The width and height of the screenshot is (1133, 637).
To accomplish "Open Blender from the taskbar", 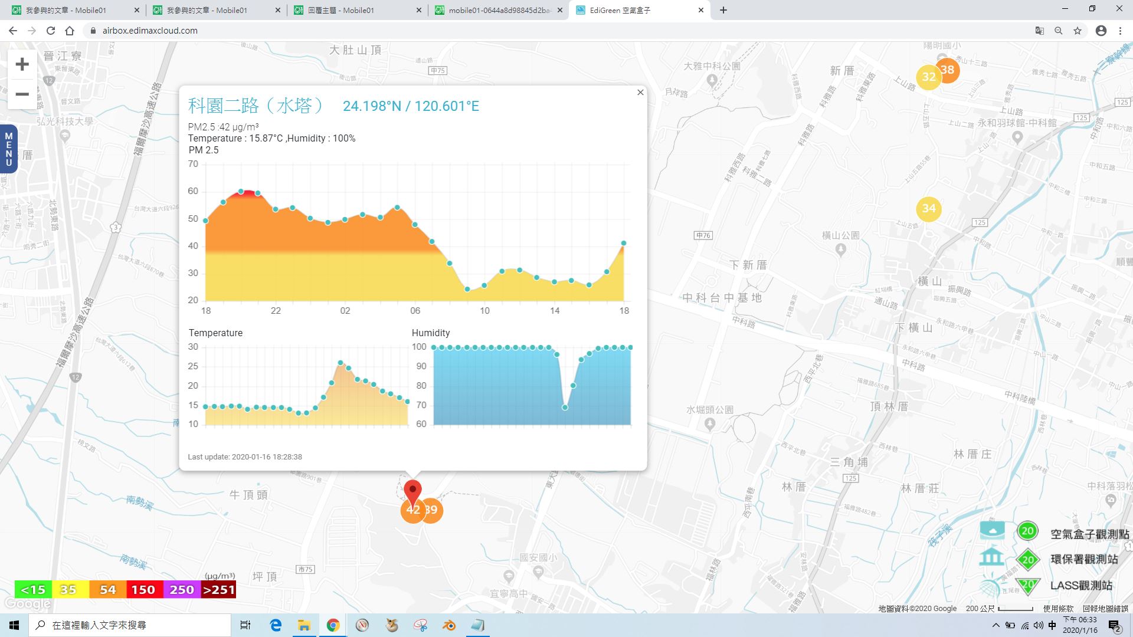I will pyautogui.click(x=449, y=625).
